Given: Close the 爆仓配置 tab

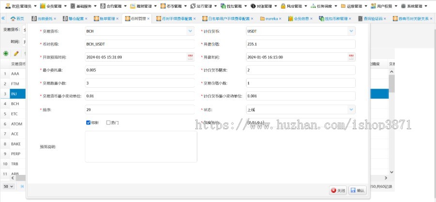Looking at the screenshot, I should click(x=86, y=18).
